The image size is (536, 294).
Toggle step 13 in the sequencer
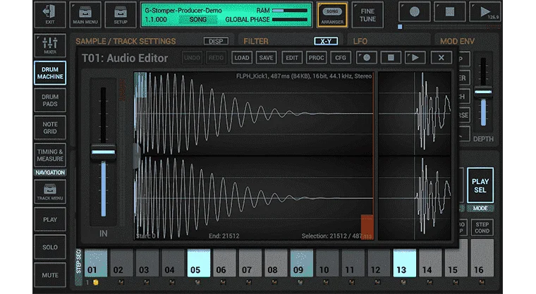click(x=405, y=262)
